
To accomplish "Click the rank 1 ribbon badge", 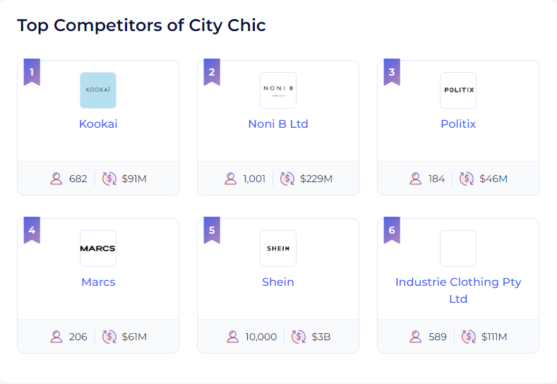I will pyautogui.click(x=32, y=72).
